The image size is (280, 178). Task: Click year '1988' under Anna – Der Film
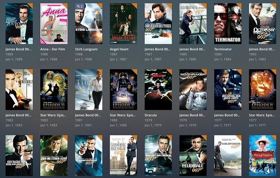44,54
